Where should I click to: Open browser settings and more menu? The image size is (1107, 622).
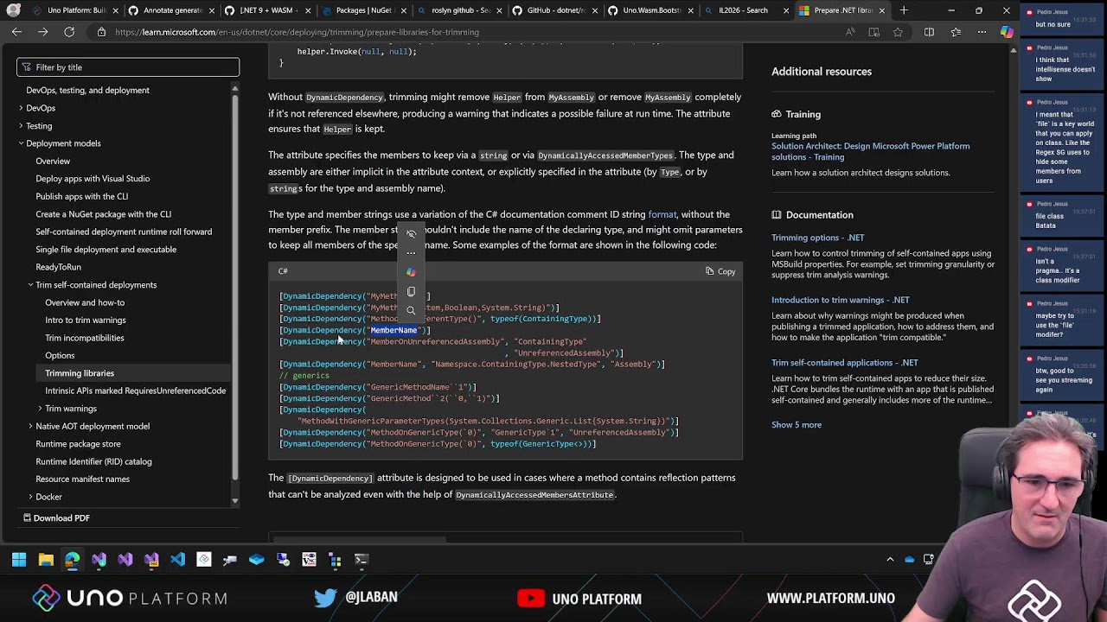click(x=982, y=32)
